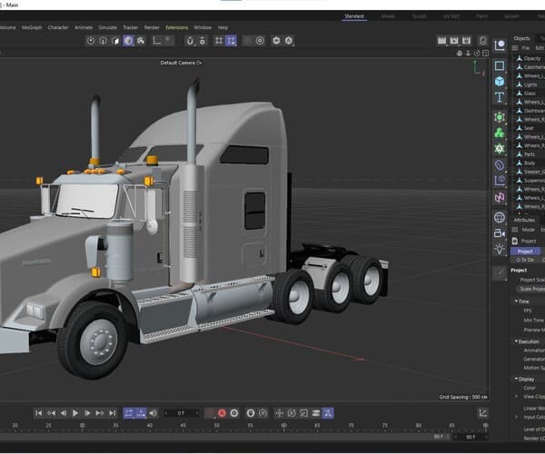The image size is (545, 454).
Task: Click the Play Forward button
Action: pos(75,413)
